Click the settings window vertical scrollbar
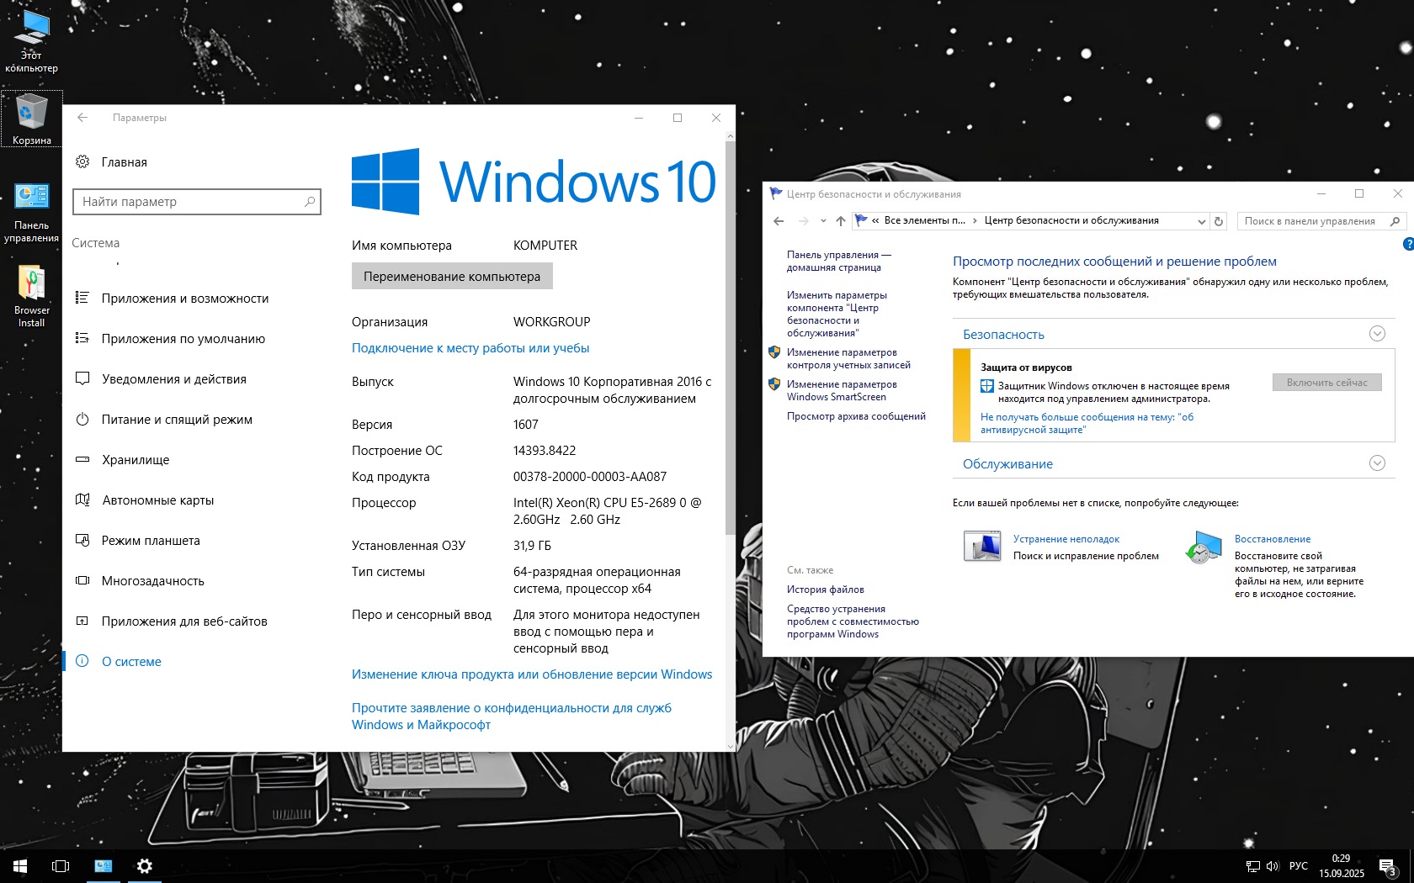Screen dimensions: 1414x883 730,336
